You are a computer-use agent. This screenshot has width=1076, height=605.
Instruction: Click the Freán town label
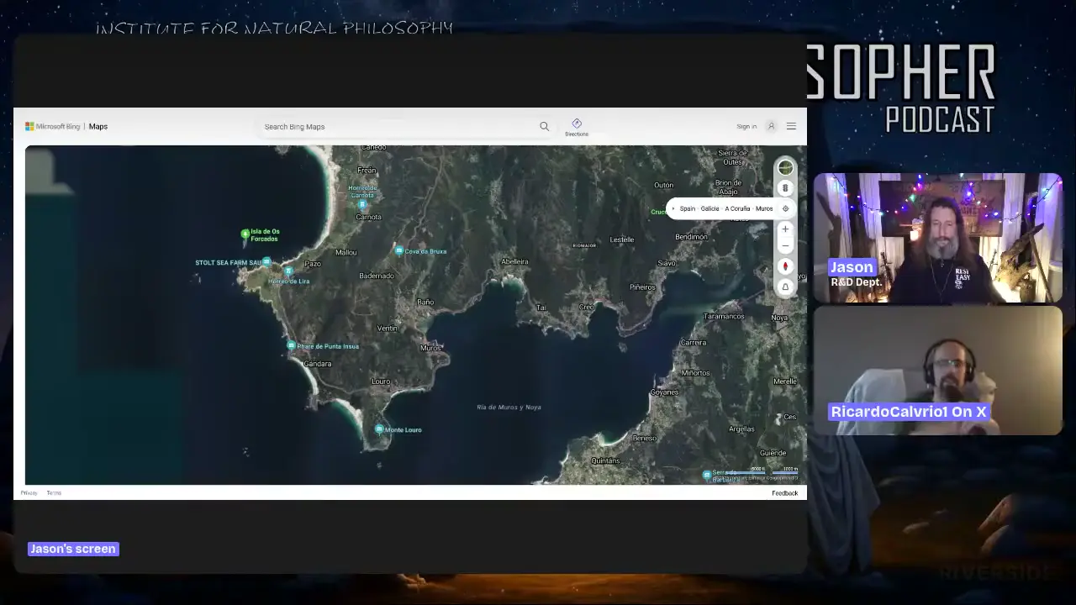tap(367, 170)
